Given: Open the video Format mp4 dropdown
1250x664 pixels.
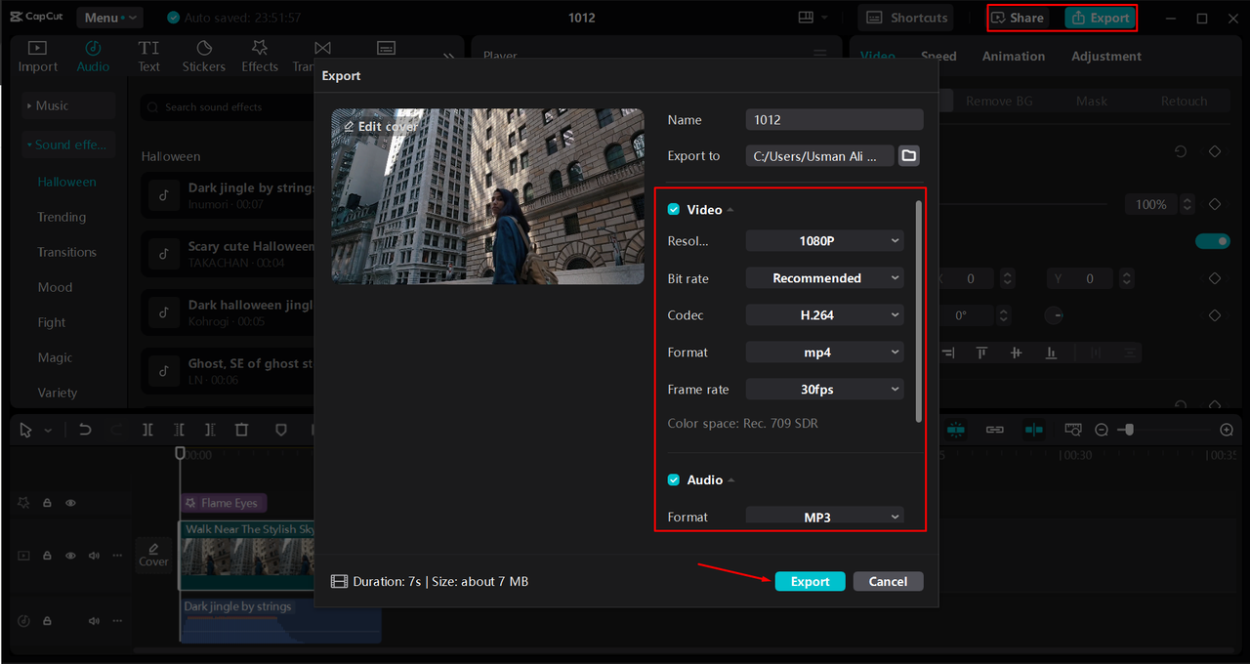Looking at the screenshot, I should point(824,353).
